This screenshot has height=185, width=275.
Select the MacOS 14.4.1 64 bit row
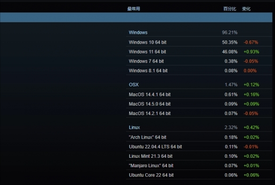point(199,94)
